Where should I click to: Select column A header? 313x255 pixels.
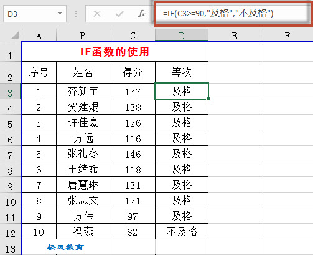(x=39, y=36)
